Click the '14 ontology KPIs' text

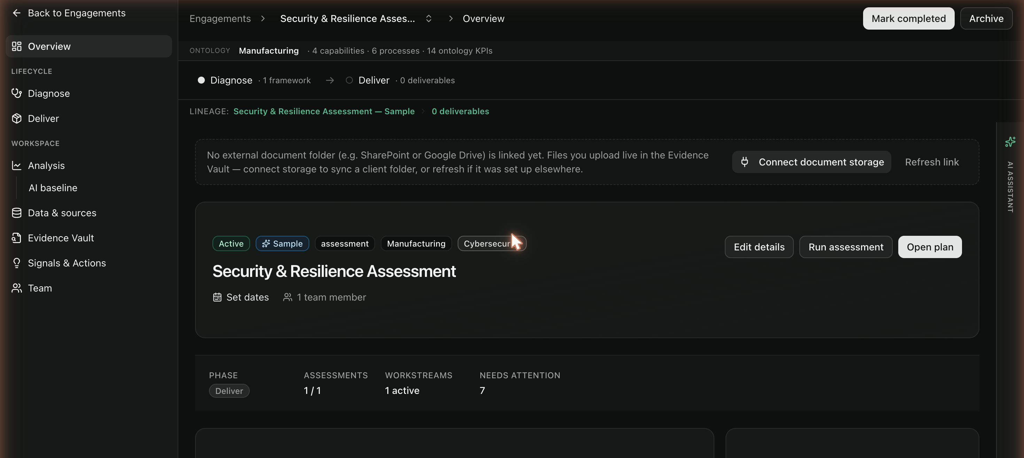[459, 51]
